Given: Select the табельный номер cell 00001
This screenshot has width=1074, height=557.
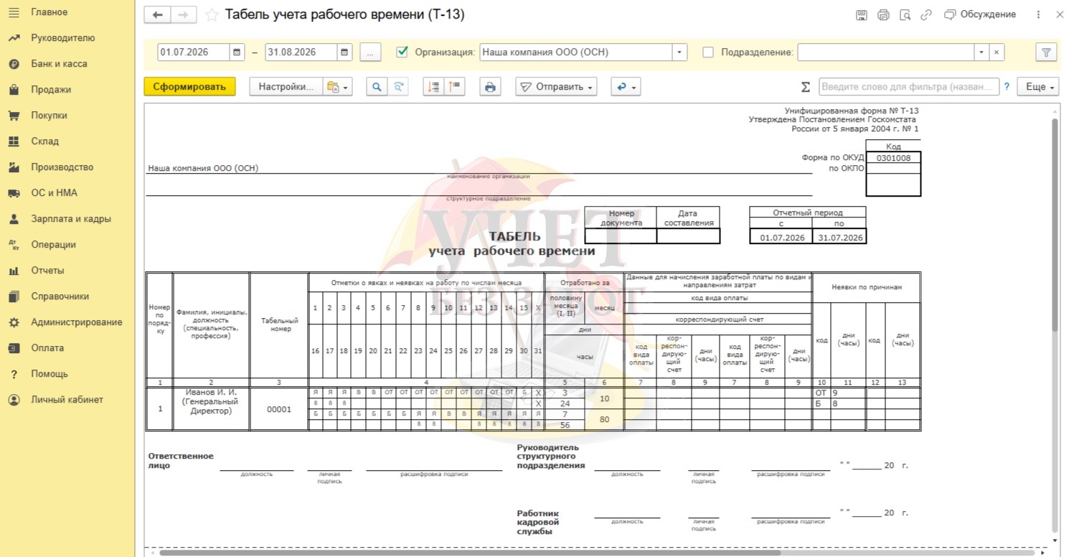Looking at the screenshot, I should pyautogui.click(x=279, y=409).
